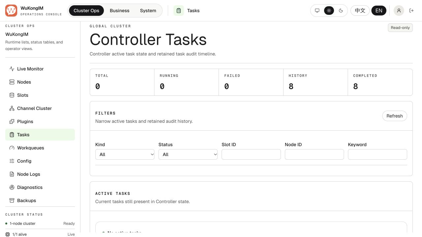
Task: Click the Keyword input field
Action: tap(377, 154)
